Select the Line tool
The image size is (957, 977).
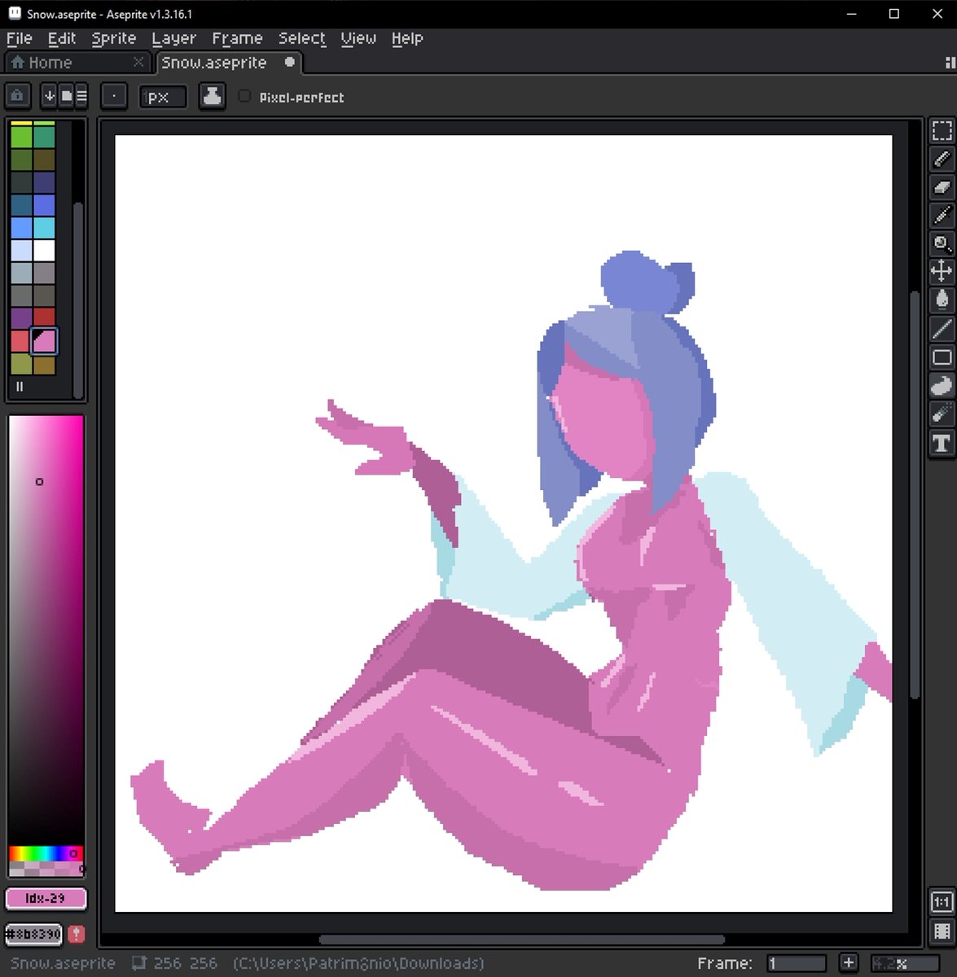(942, 328)
